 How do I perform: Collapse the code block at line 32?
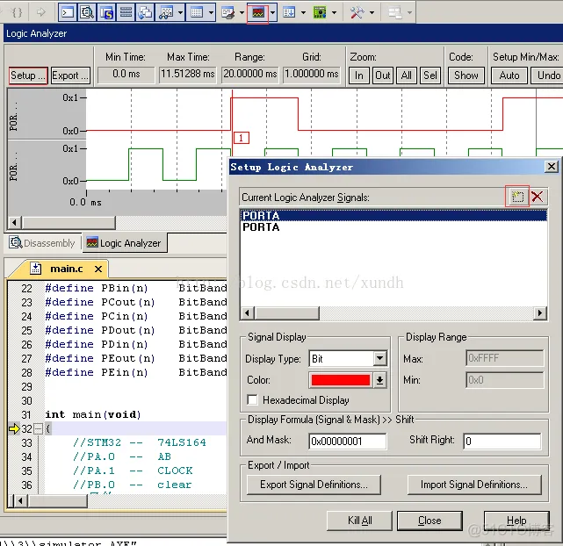38,428
